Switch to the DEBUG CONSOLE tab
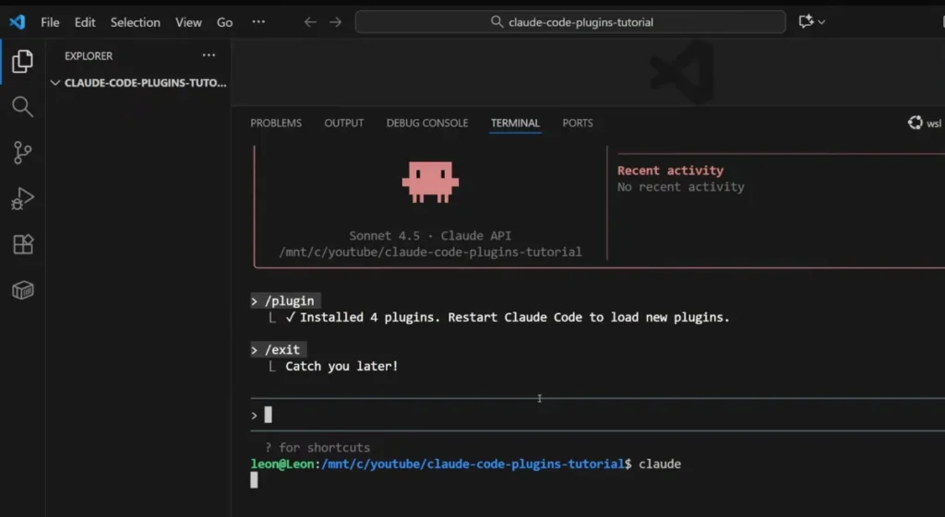This screenshot has width=945, height=517. 427,123
